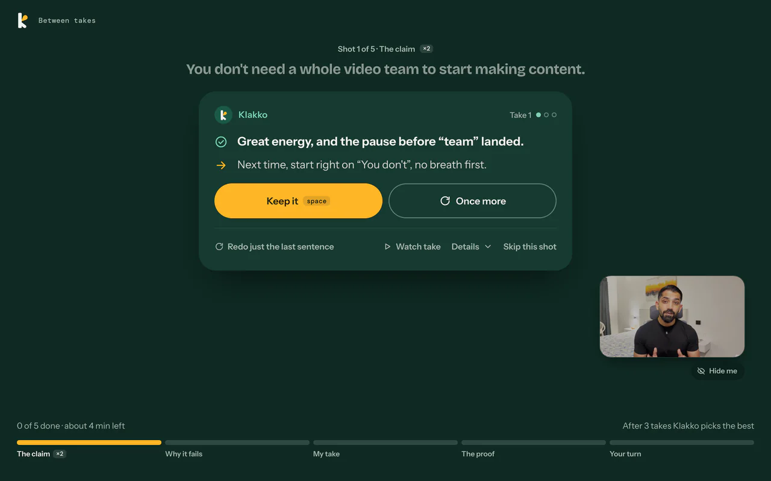Click the yellow progress bar for The claim

coord(89,443)
